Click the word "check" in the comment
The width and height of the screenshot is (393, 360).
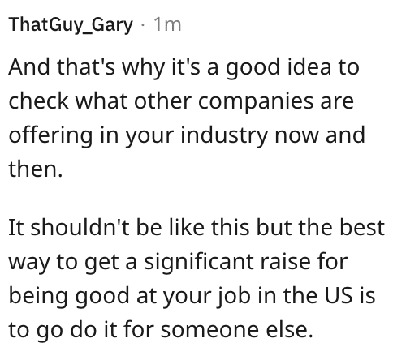(x=38, y=101)
